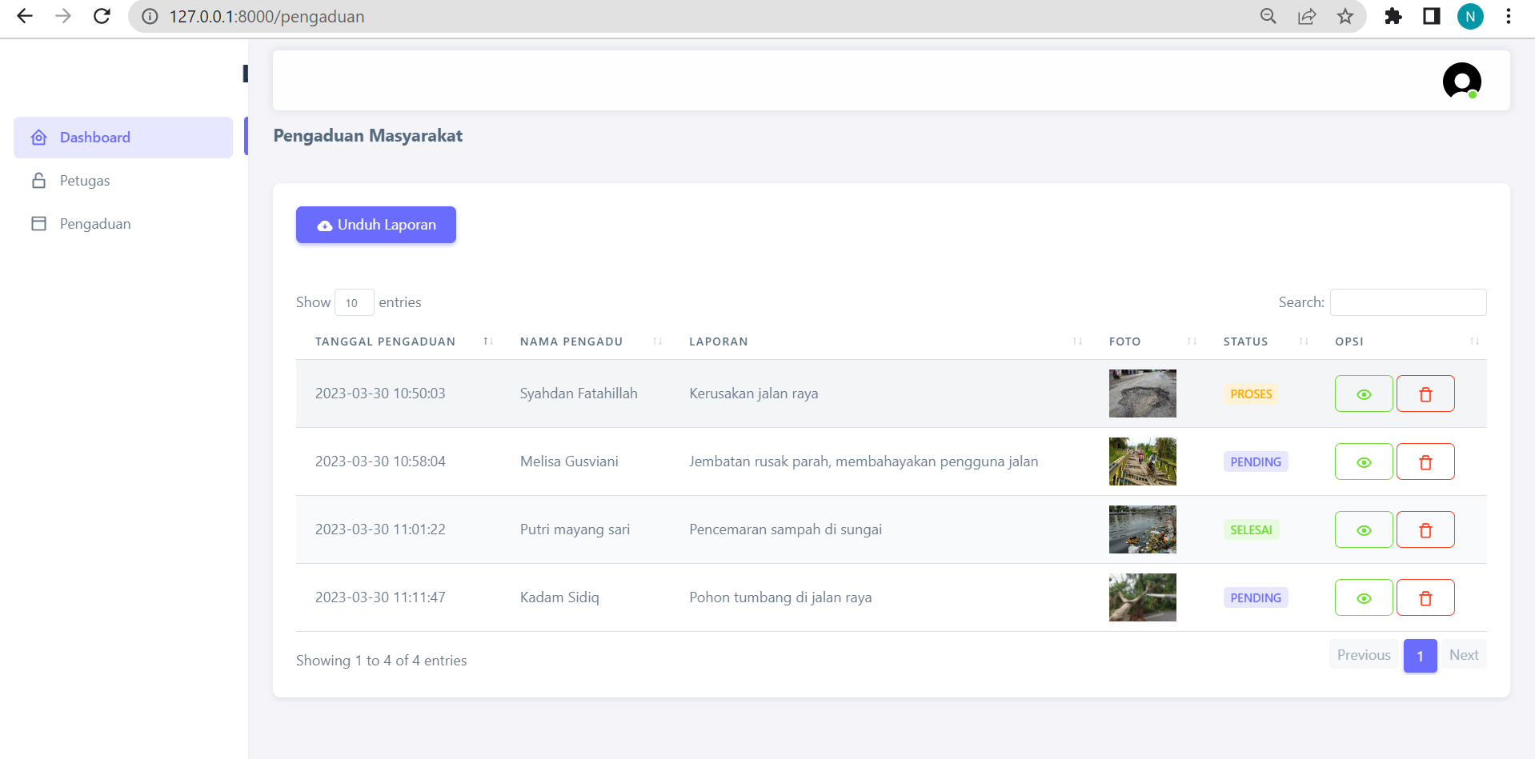Click the SELESAI status badge
The image size is (1535, 759).
pos(1251,530)
